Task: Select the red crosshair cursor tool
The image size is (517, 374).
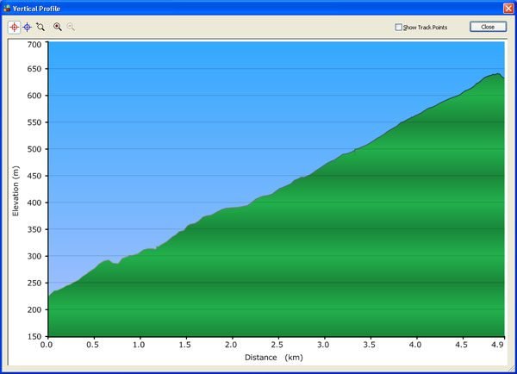Action: [14, 27]
